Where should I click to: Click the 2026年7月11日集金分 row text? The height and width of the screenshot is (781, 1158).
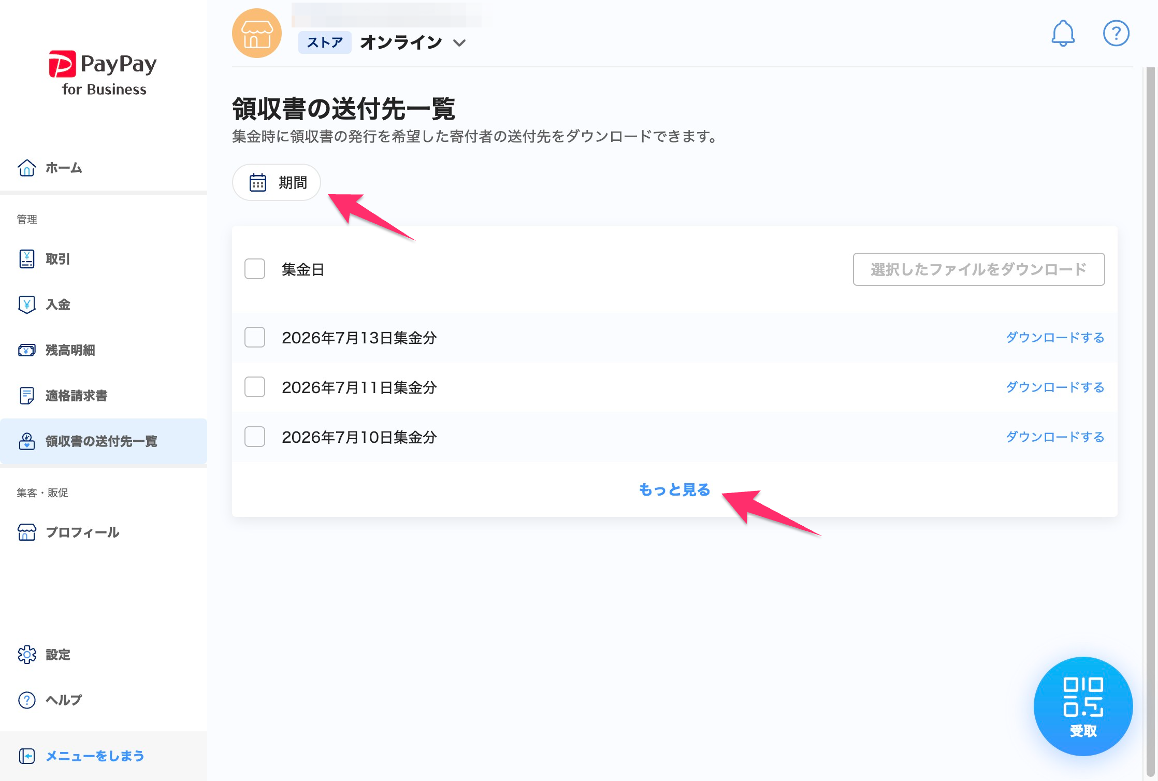tap(359, 387)
